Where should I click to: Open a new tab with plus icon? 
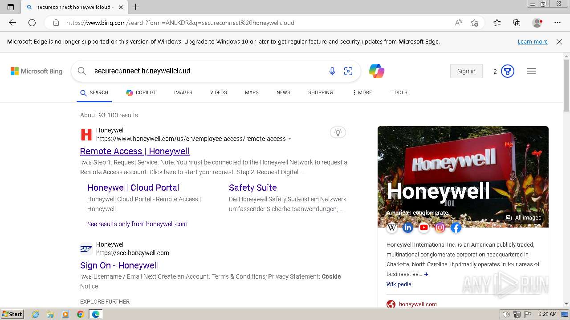(x=136, y=7)
